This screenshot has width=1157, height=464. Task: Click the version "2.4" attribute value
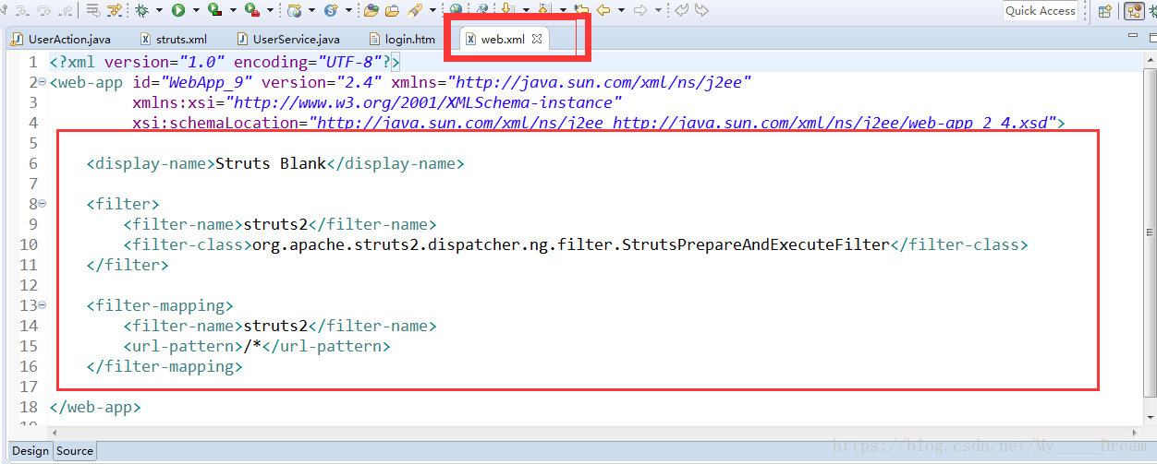[x=357, y=82]
